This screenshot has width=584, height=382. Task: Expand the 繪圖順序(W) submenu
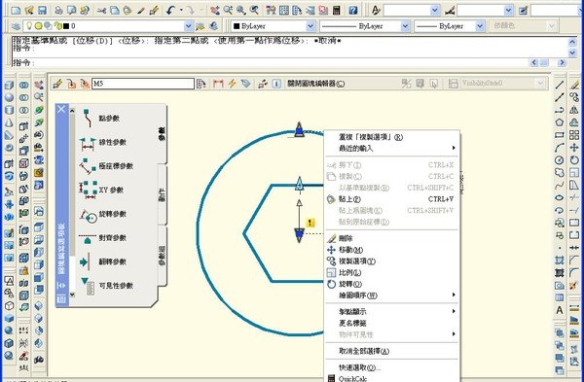click(x=392, y=295)
